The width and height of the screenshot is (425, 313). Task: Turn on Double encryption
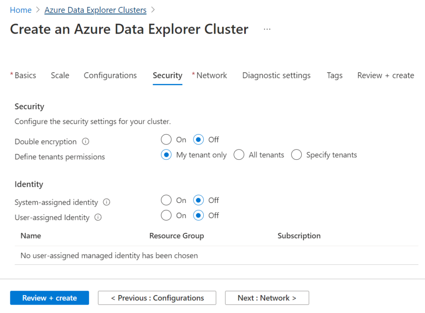point(166,139)
